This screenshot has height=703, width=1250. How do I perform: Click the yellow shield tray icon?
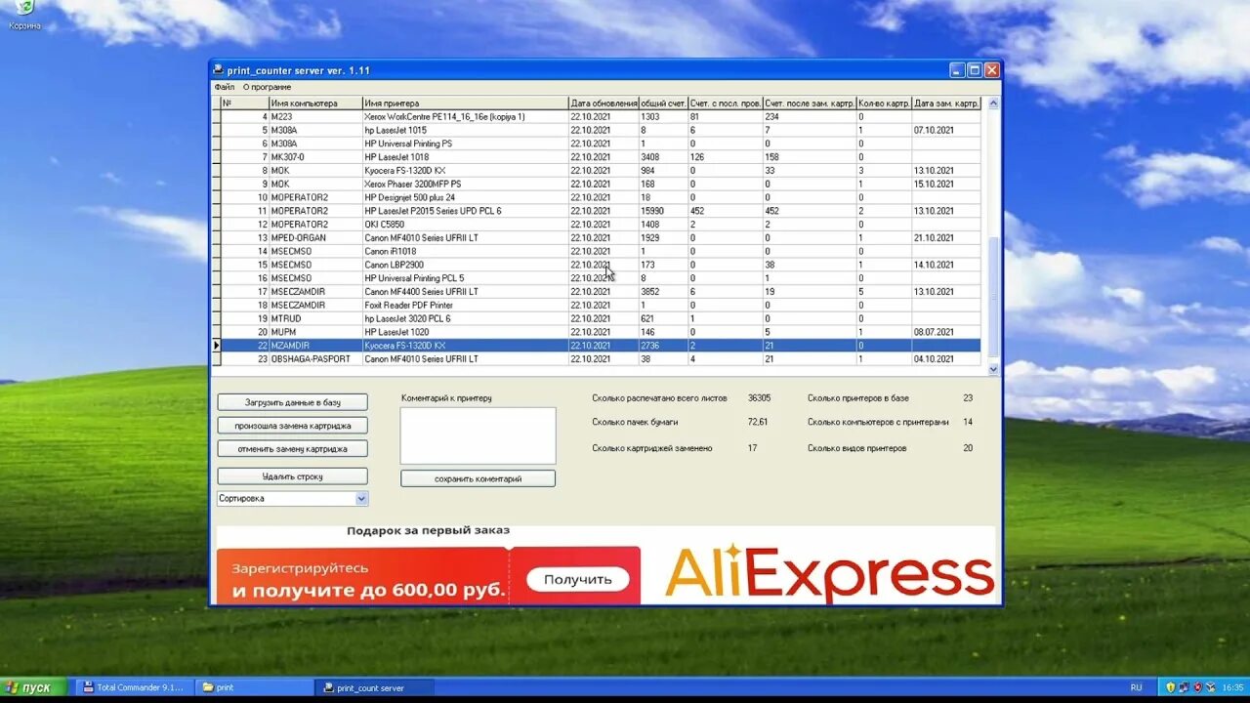tap(1170, 687)
